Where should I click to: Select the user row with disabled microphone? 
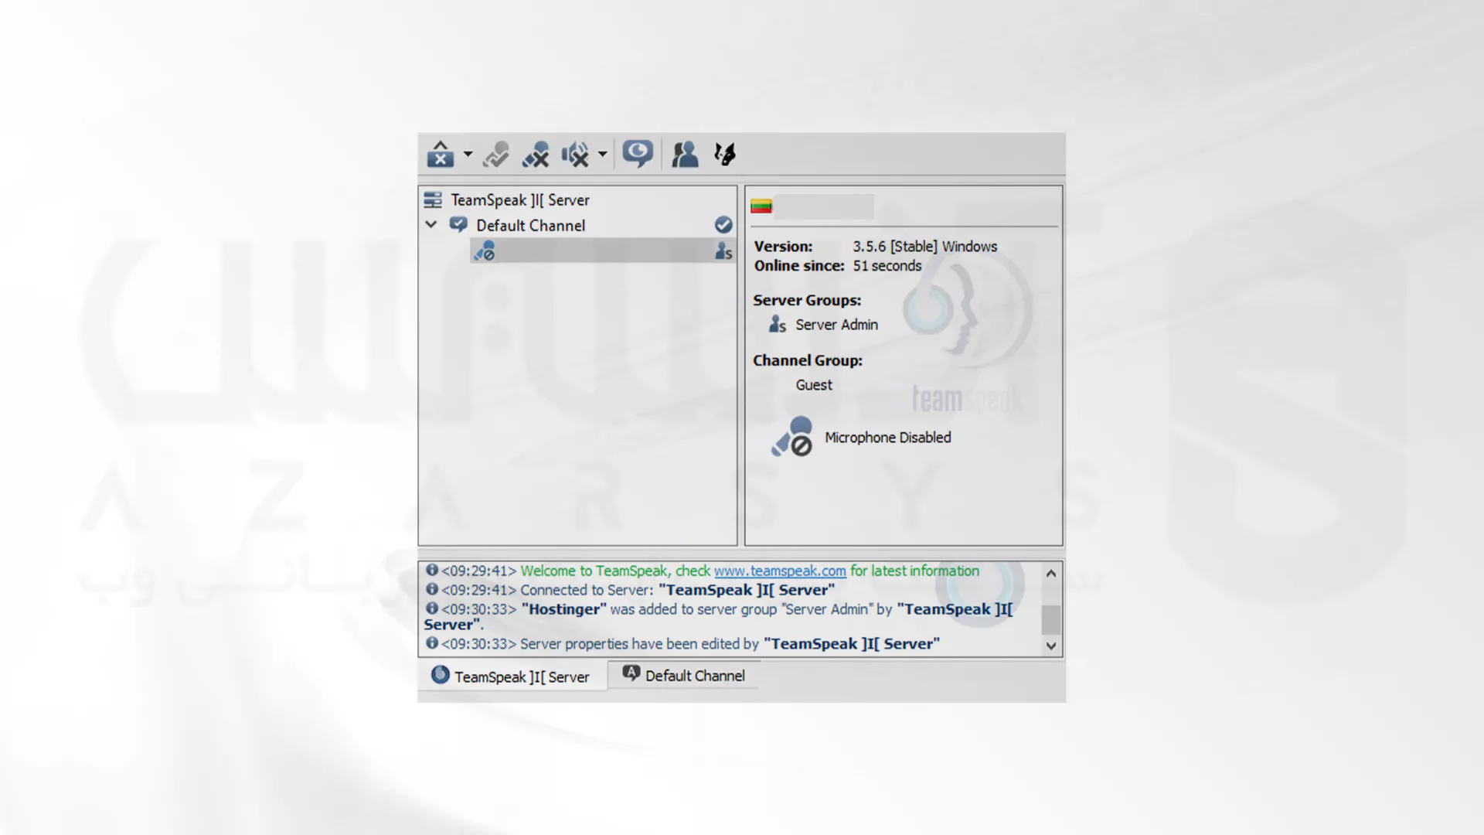point(602,250)
